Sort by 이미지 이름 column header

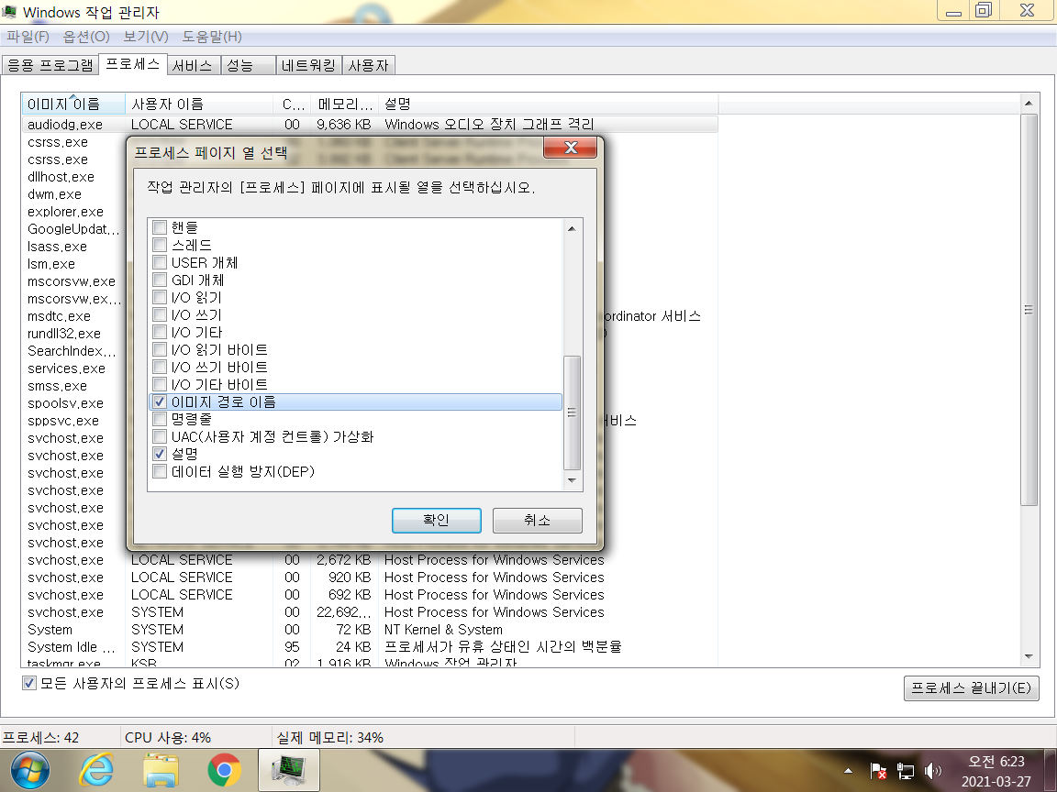(x=72, y=104)
